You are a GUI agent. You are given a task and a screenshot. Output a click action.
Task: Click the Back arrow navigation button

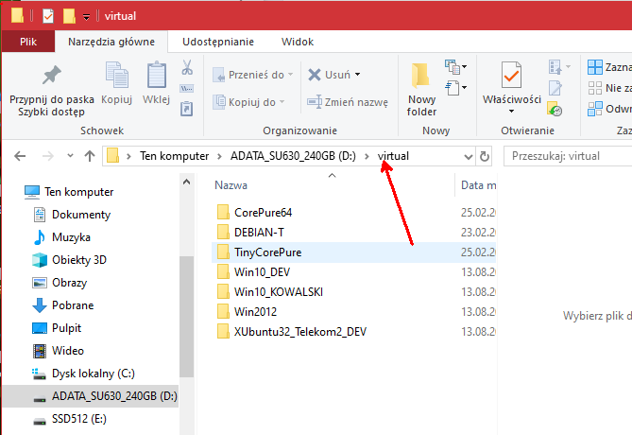click(x=21, y=156)
